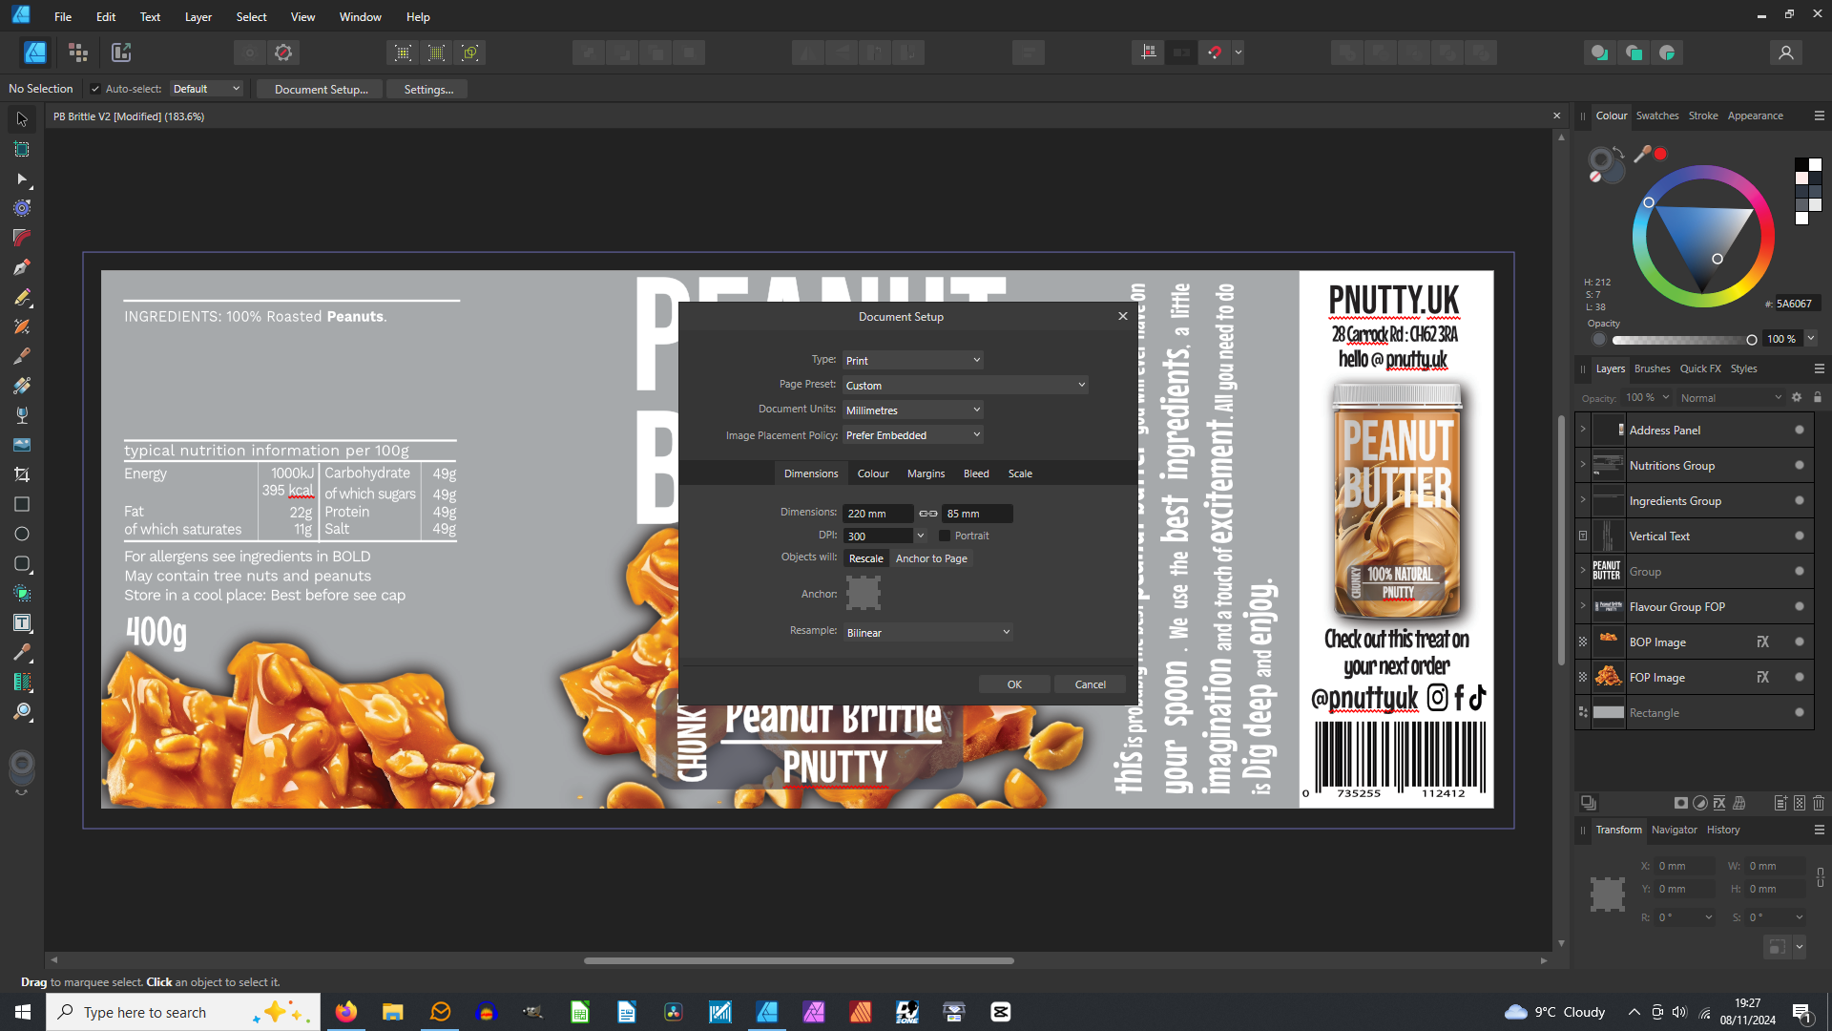Hide the Address Panel layer

pyautogui.click(x=1800, y=431)
